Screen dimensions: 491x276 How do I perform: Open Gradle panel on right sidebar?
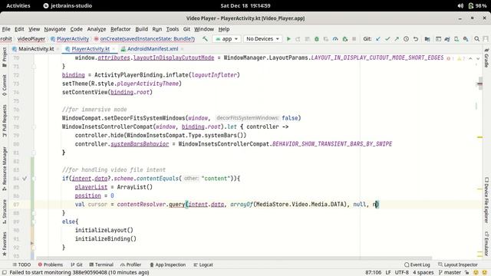486,58
